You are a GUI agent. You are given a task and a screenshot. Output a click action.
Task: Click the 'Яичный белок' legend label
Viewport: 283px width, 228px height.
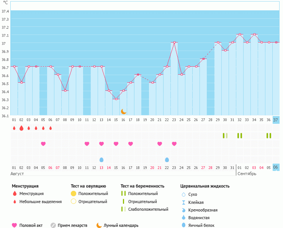point(201,225)
